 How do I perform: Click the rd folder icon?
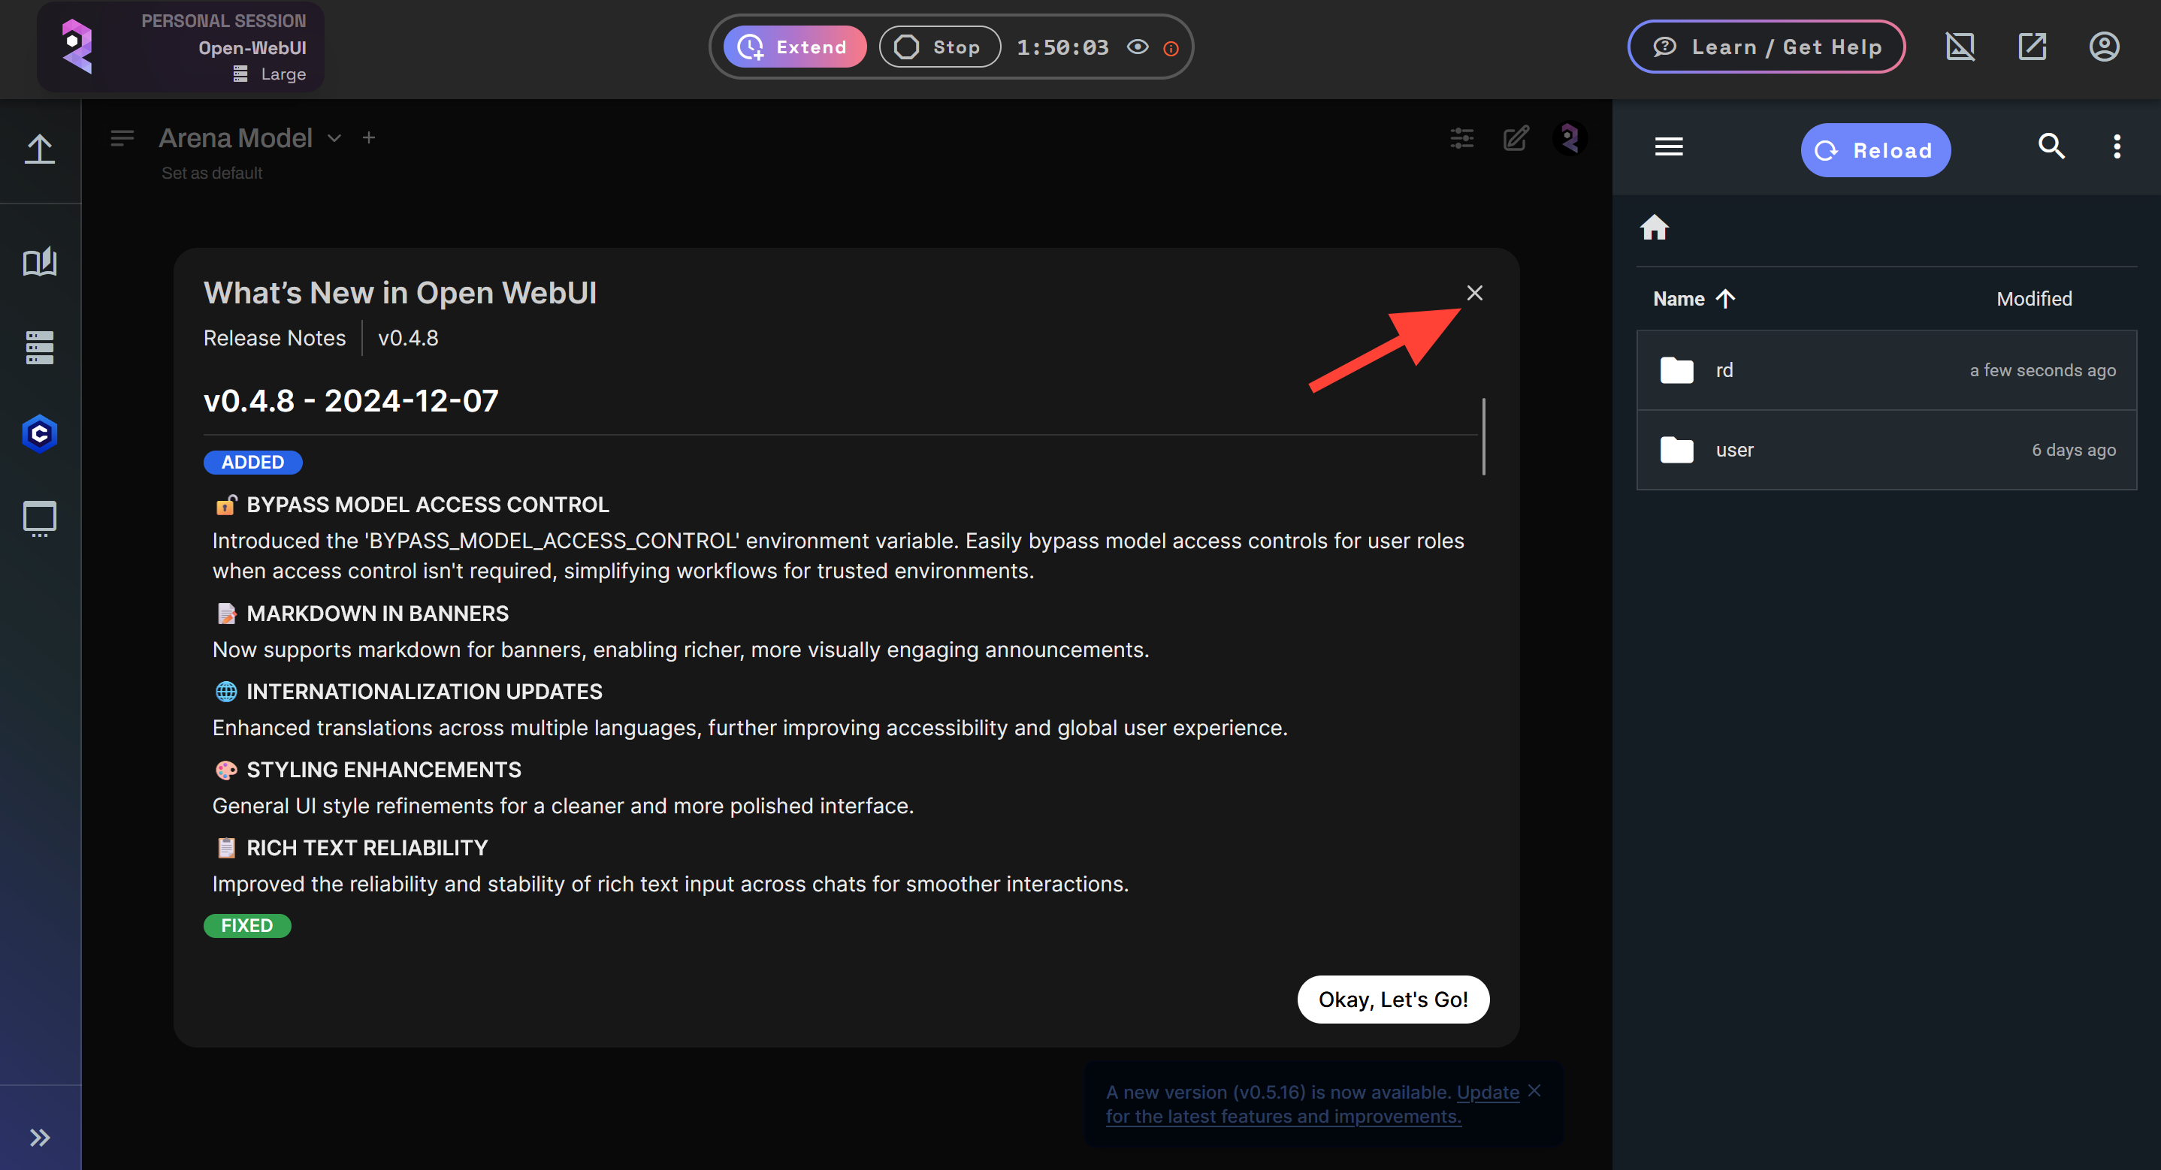[x=1677, y=370]
